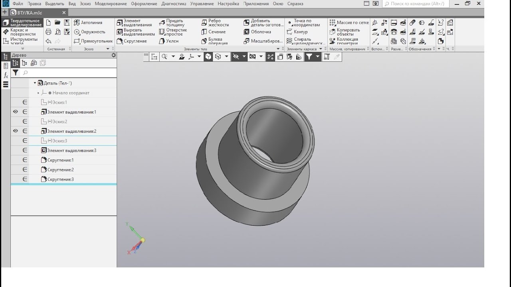Choose the Уклон command
Image resolution: width=511 pixels, height=287 pixels.
(168, 41)
